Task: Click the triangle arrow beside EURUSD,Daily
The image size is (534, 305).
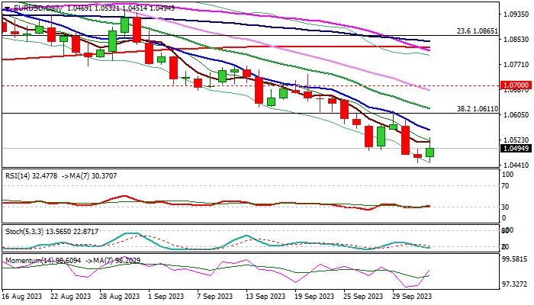Action: 5,6
